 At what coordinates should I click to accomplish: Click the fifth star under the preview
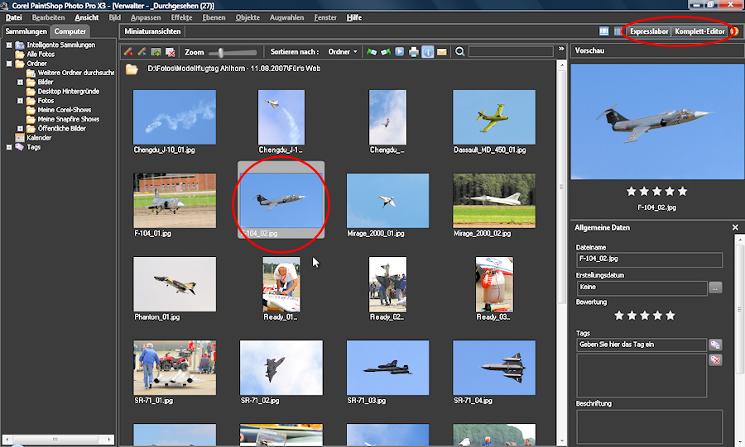pyautogui.click(x=683, y=191)
